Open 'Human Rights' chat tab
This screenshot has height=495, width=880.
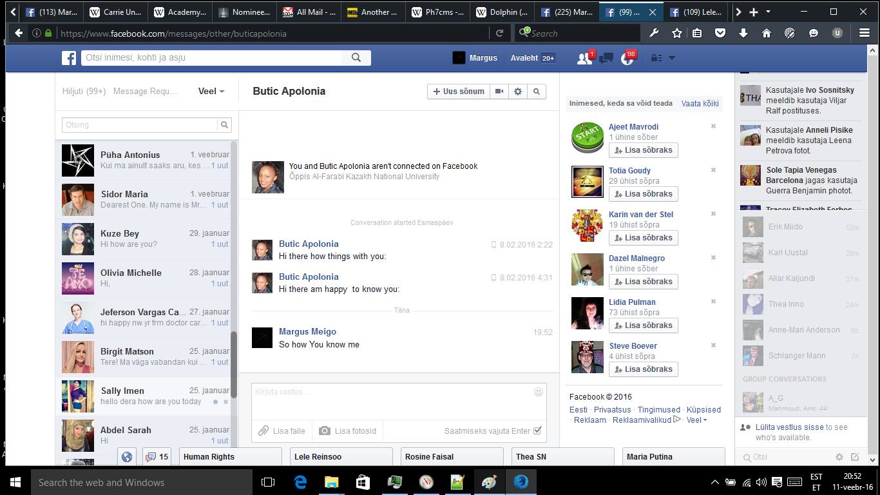point(230,457)
